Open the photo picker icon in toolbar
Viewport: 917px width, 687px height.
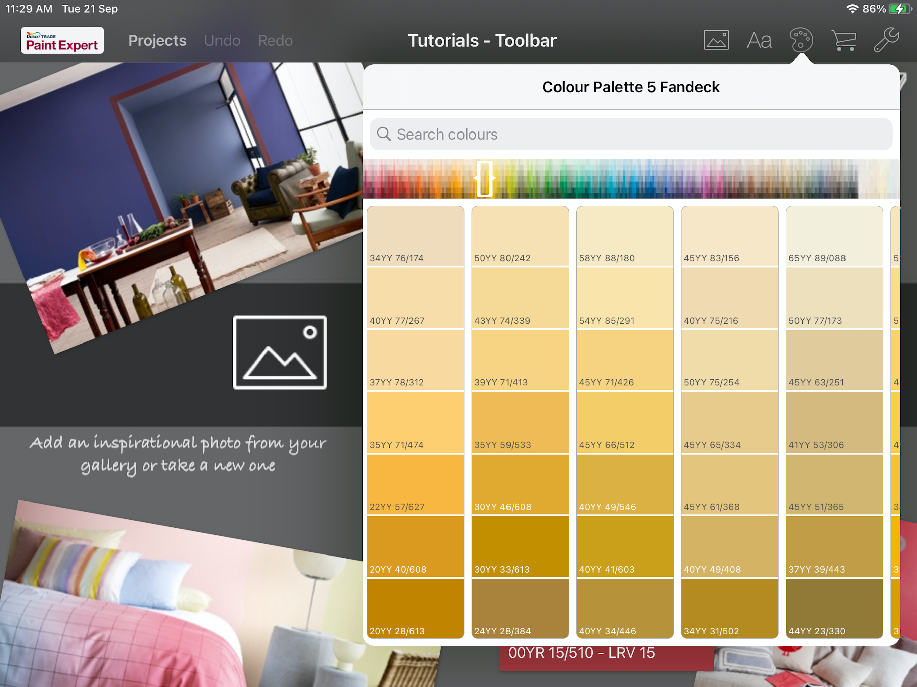[x=716, y=40]
